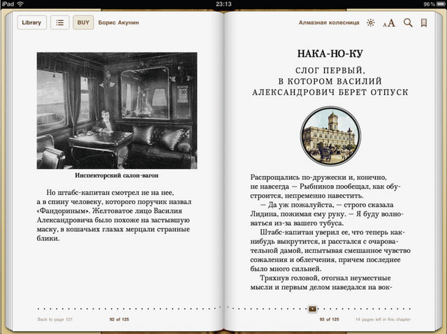
Task: Tap the dotted page navigation bar on left page
Action: pos(126,308)
